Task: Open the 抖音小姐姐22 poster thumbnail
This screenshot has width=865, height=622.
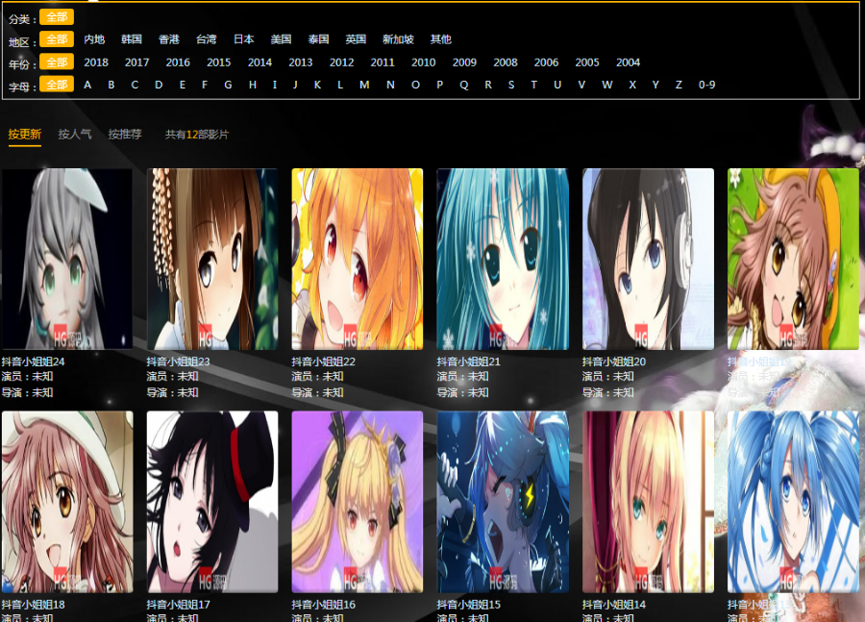Action: point(358,259)
